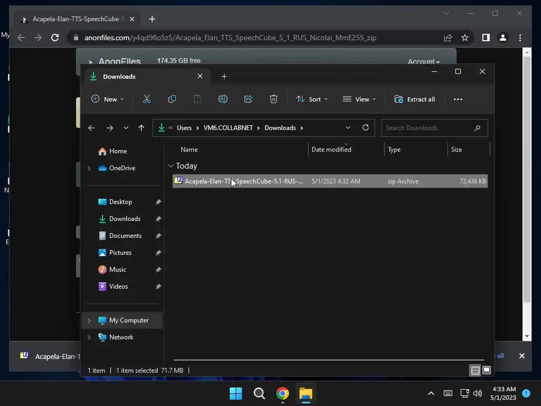
Task: Open Desktop in navigation pane
Action: point(120,202)
